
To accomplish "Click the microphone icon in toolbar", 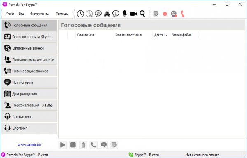I will [x=125, y=14].
